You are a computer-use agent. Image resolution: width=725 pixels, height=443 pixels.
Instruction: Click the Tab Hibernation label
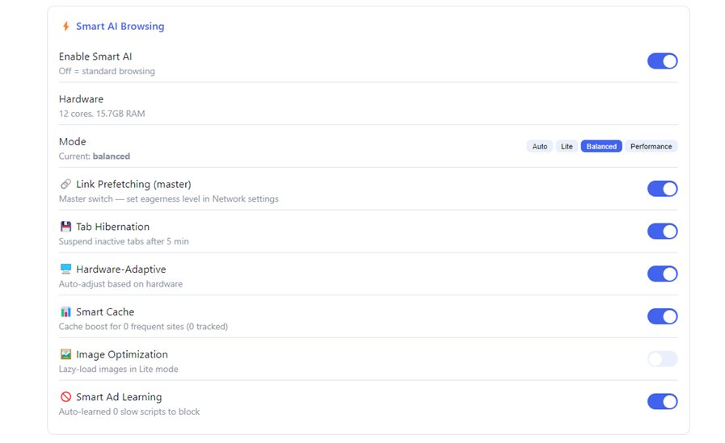113,227
